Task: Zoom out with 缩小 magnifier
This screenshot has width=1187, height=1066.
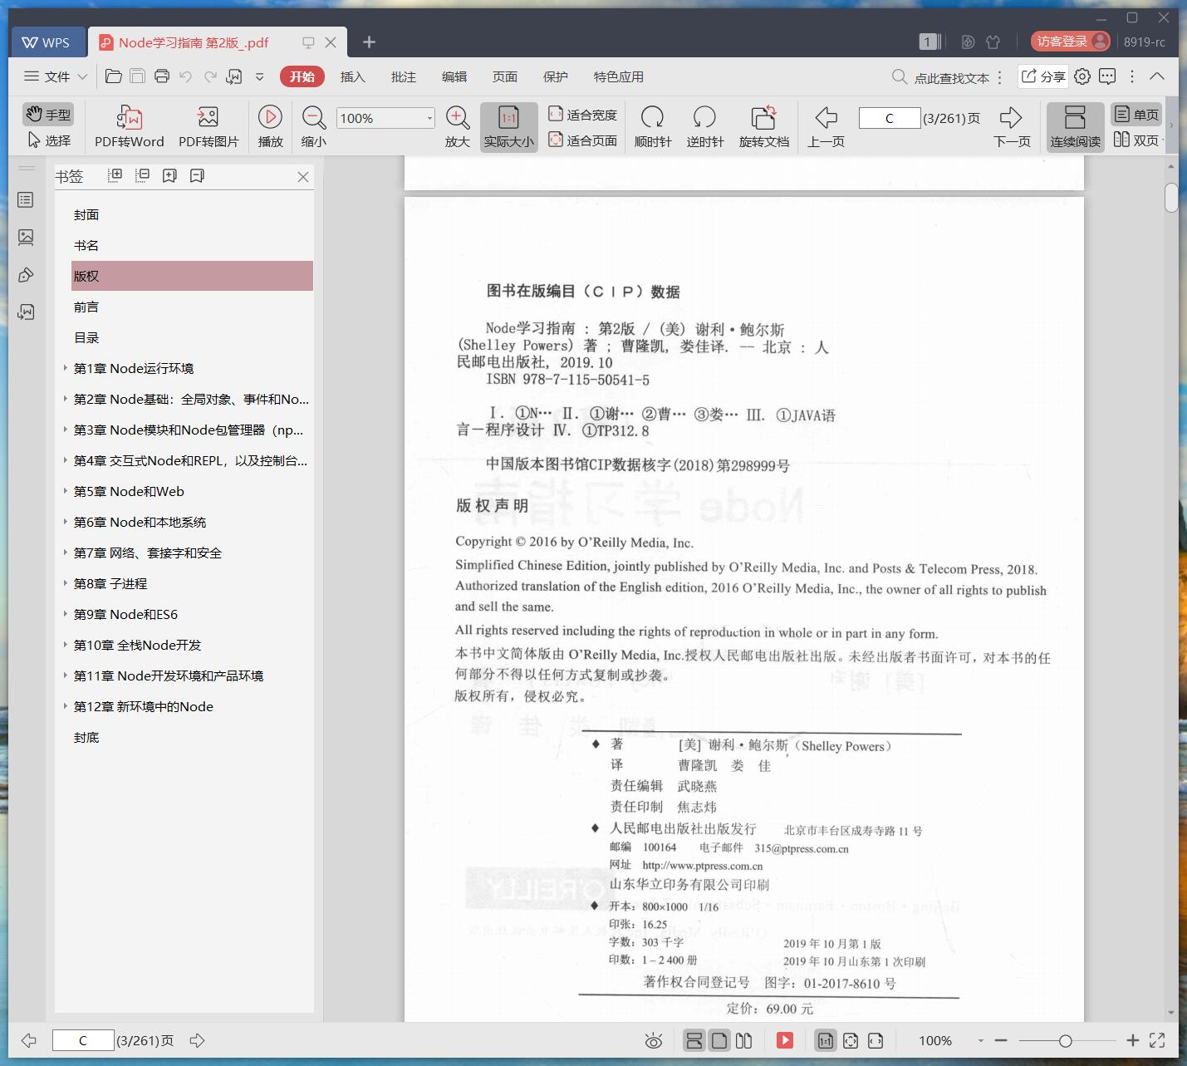Action: tap(313, 126)
